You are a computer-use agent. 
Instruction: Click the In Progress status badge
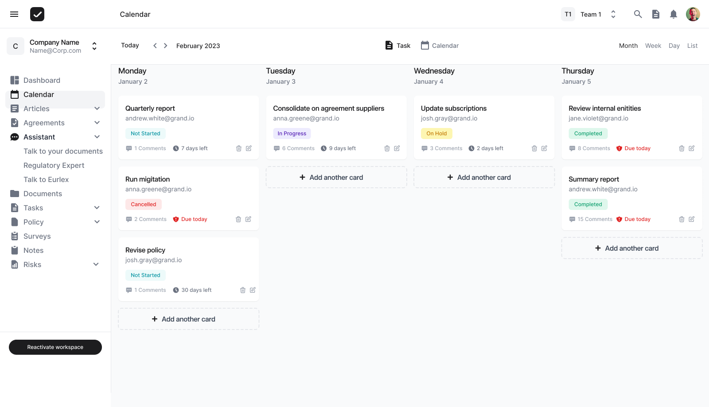pyautogui.click(x=292, y=133)
